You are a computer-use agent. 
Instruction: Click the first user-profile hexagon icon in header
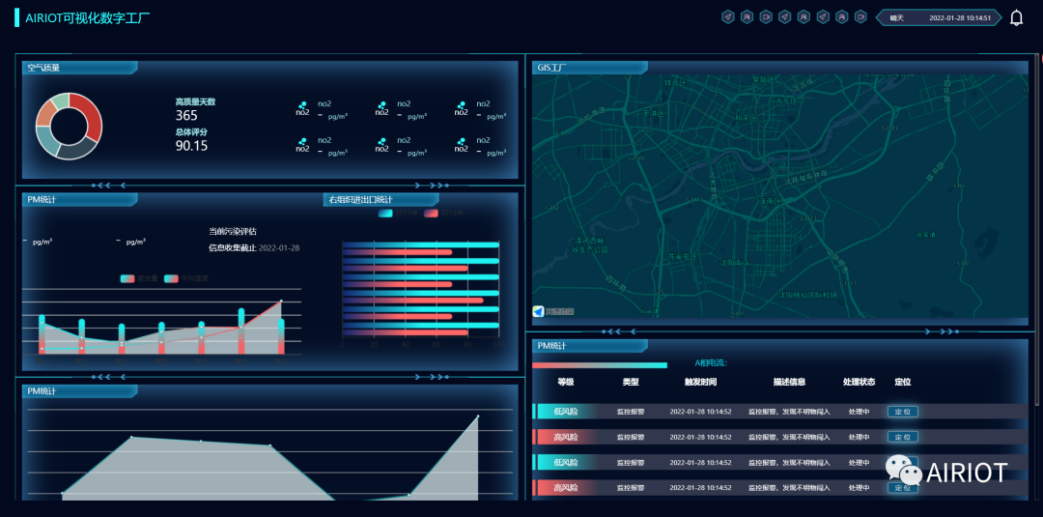[x=747, y=16]
